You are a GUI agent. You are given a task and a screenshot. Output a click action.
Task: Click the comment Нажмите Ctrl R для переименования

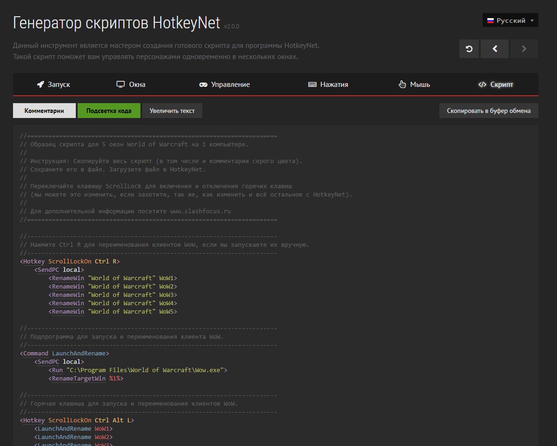pyautogui.click(x=165, y=245)
